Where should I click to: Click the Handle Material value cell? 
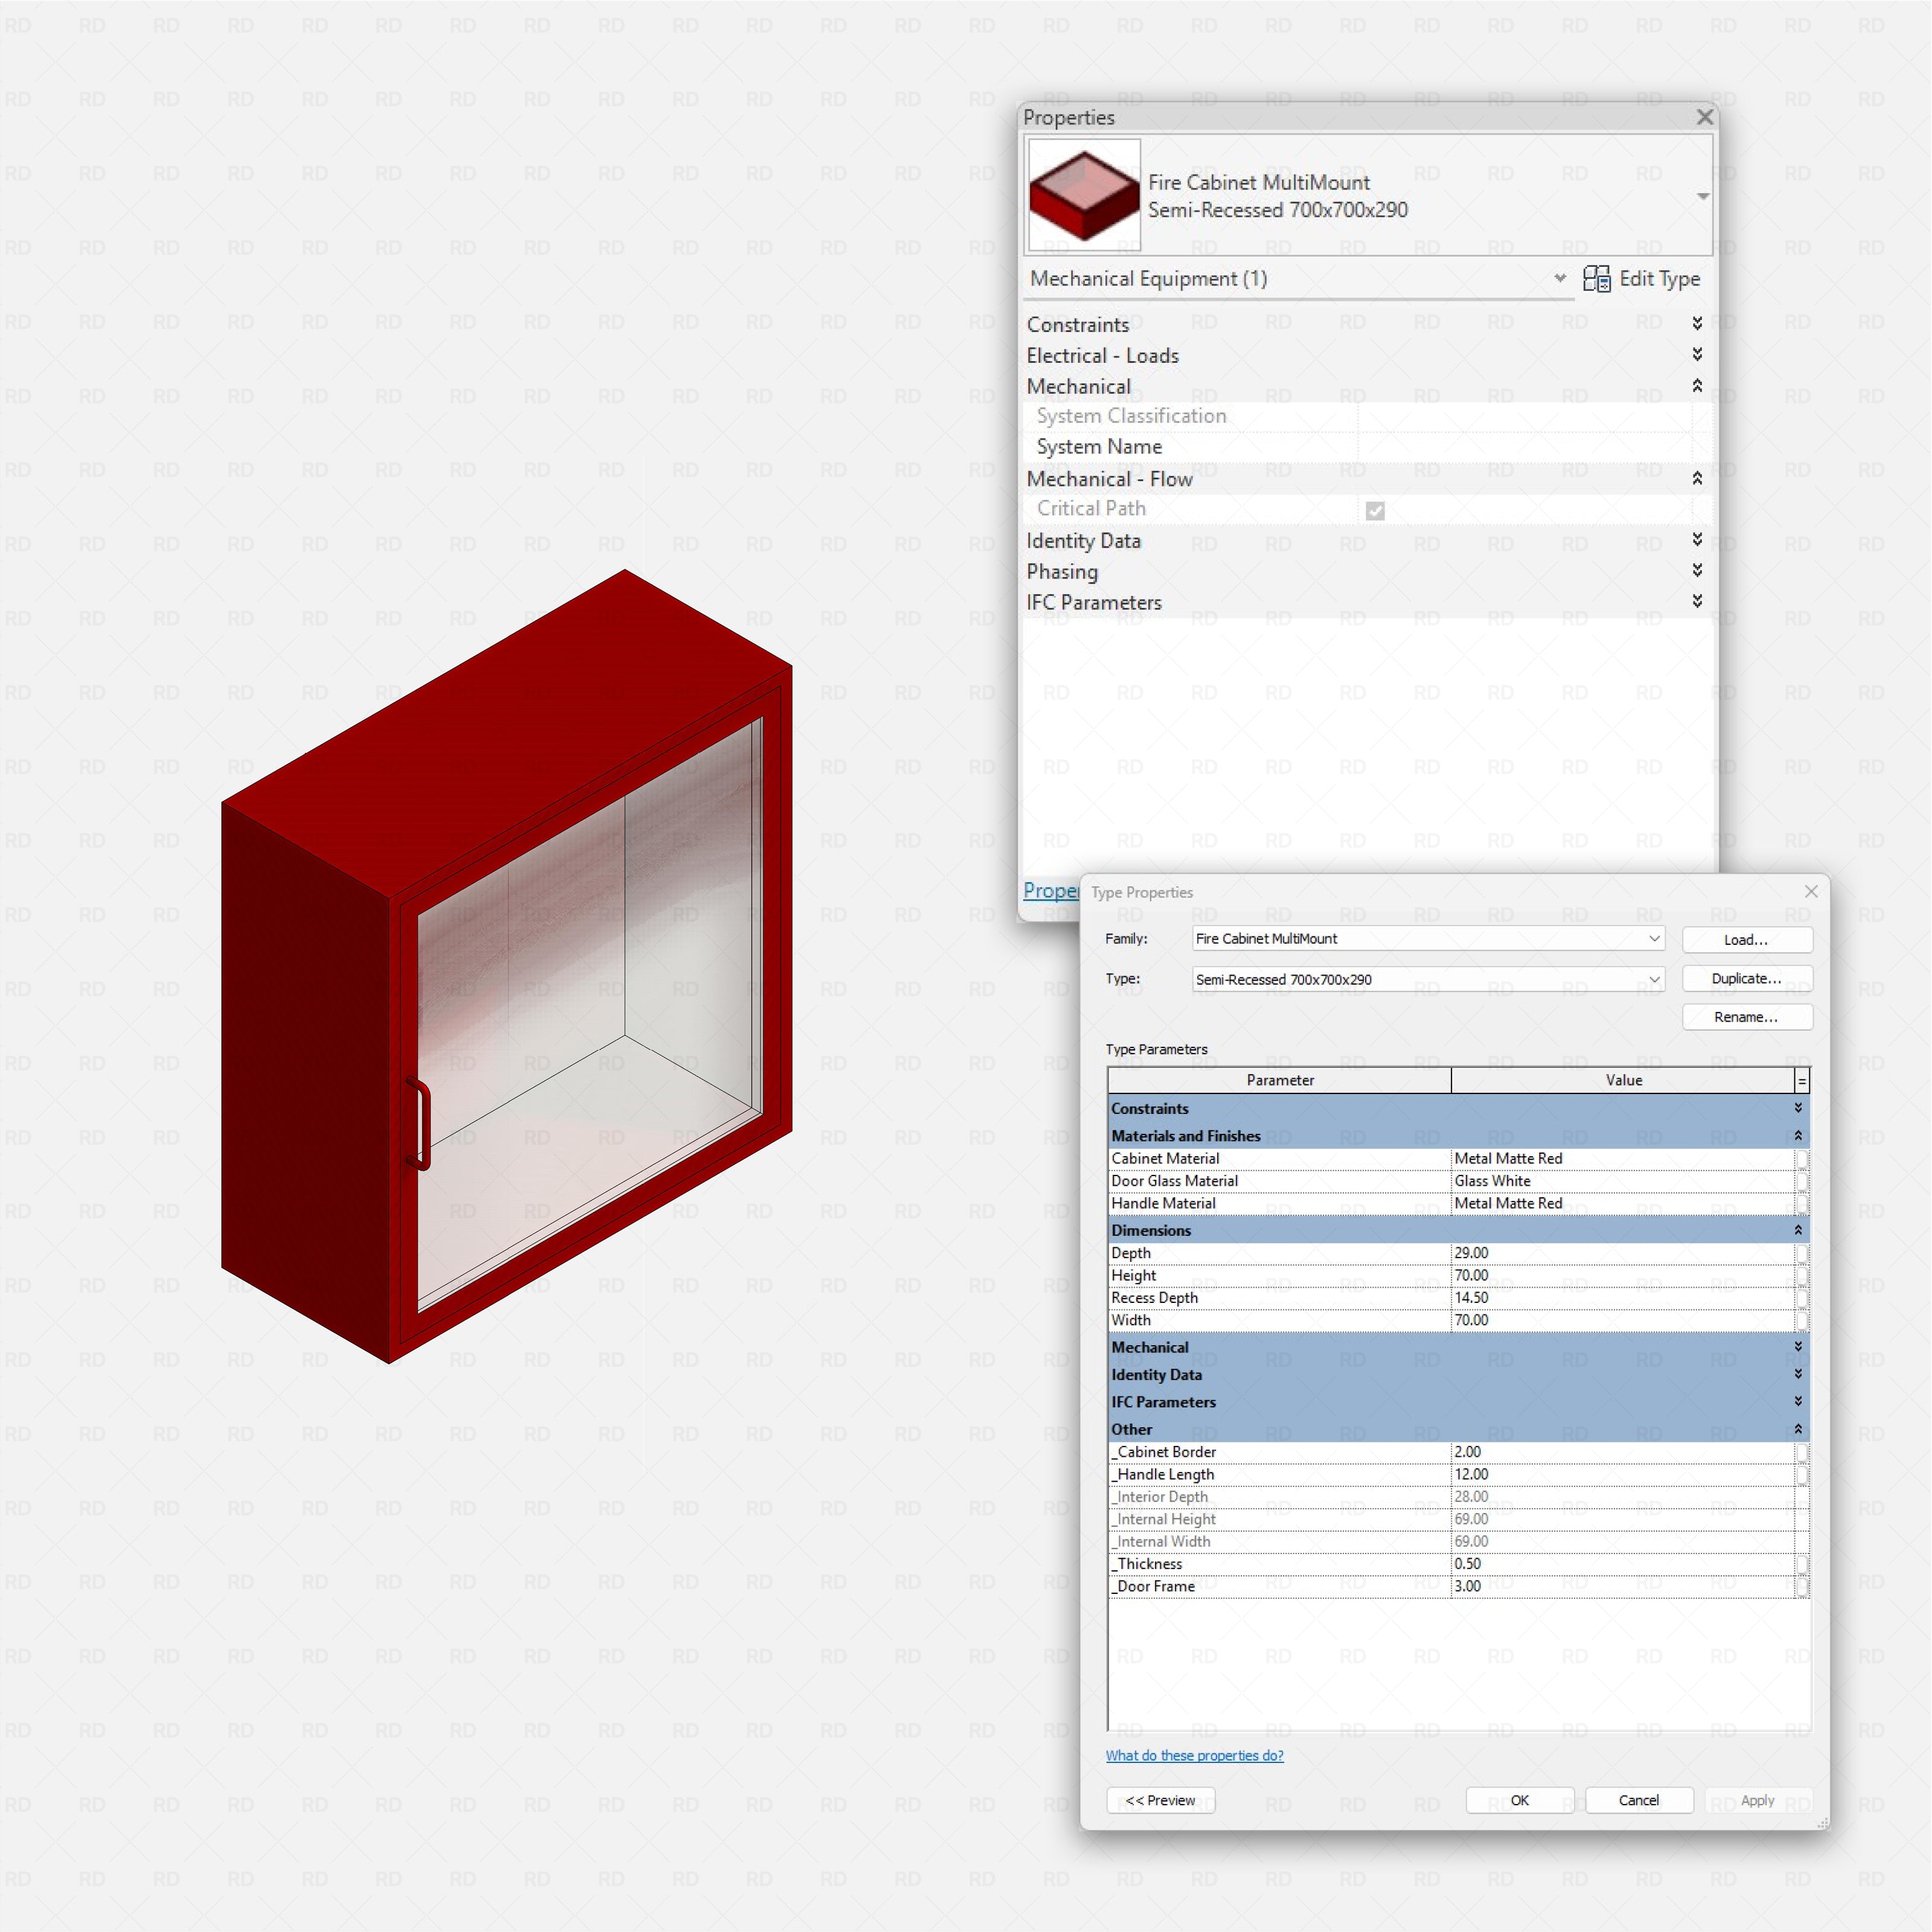(x=1622, y=1204)
